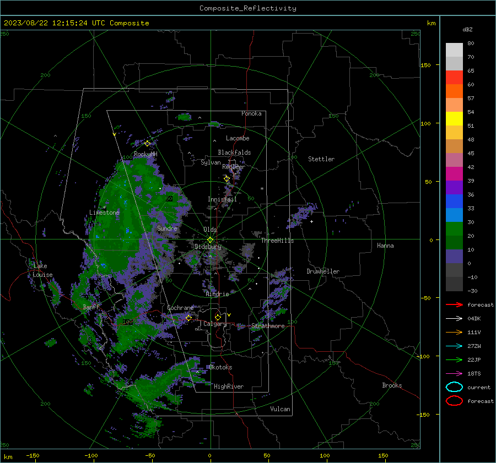This screenshot has width=496, height=463.
Task: Click the Calgary city label
Action: (215, 324)
